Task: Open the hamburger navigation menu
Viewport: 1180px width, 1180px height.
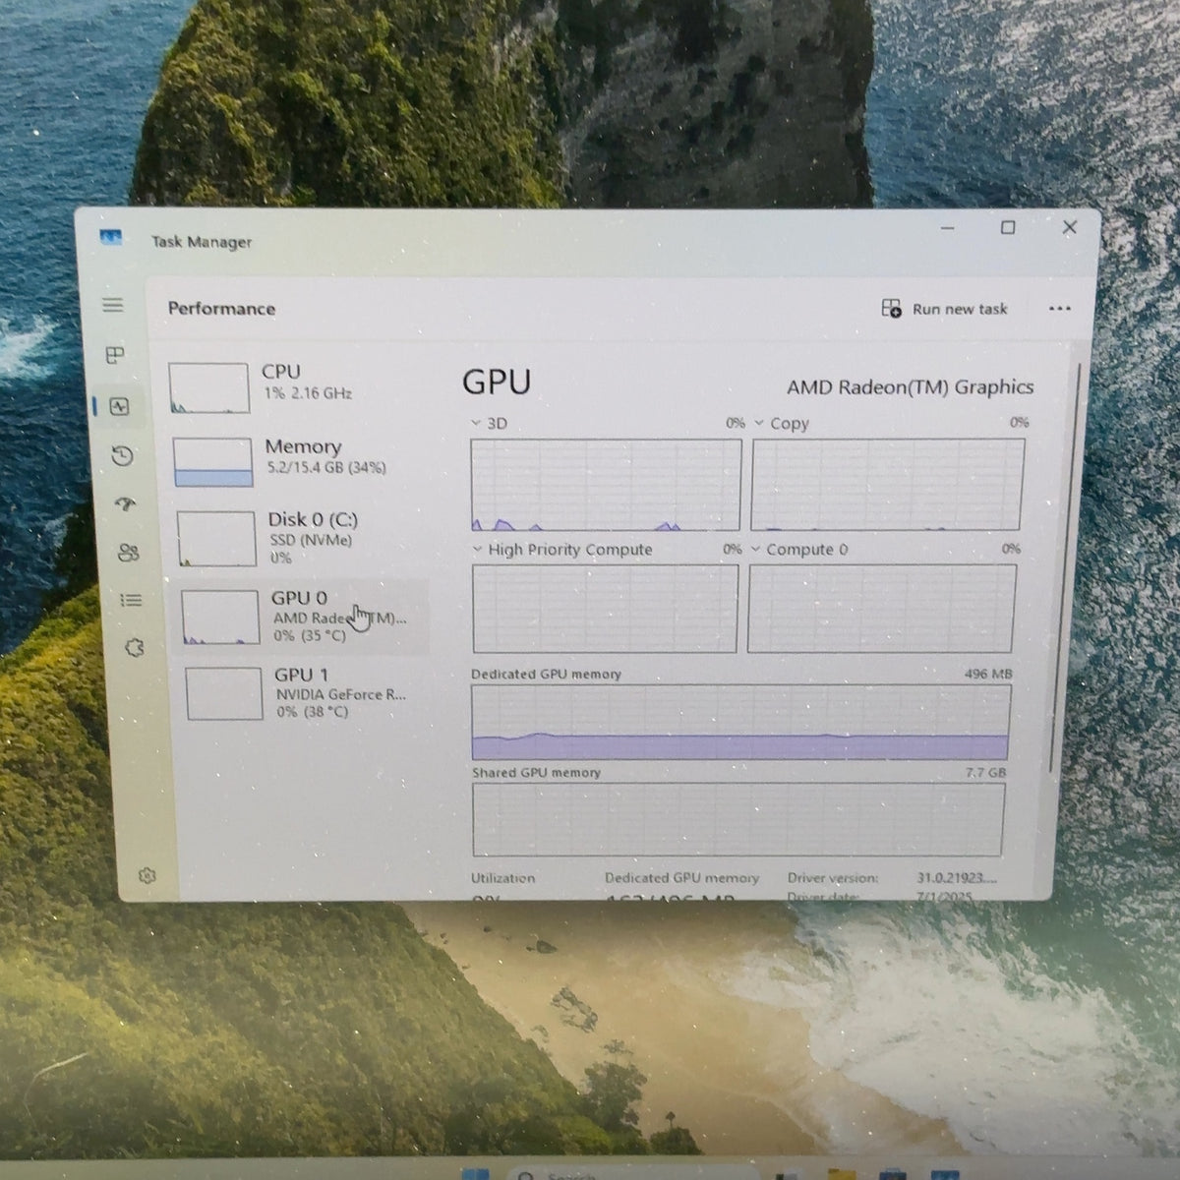Action: pyautogui.click(x=113, y=305)
